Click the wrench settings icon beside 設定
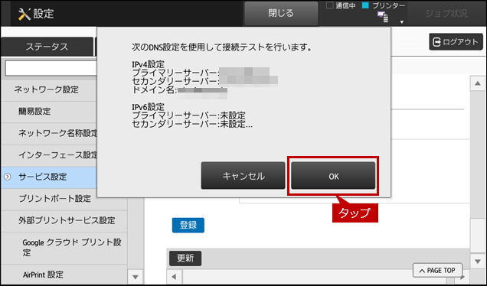The image size is (487, 286). pyautogui.click(x=25, y=14)
